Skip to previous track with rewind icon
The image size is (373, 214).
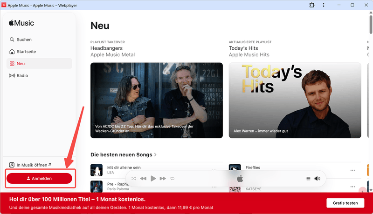click(143, 179)
